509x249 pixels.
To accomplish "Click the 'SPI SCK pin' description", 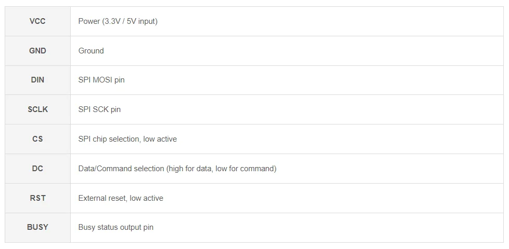I will [99, 109].
